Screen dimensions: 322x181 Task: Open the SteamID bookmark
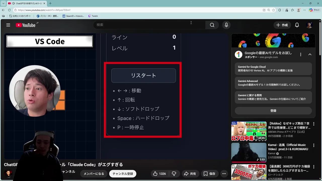click(73, 16)
